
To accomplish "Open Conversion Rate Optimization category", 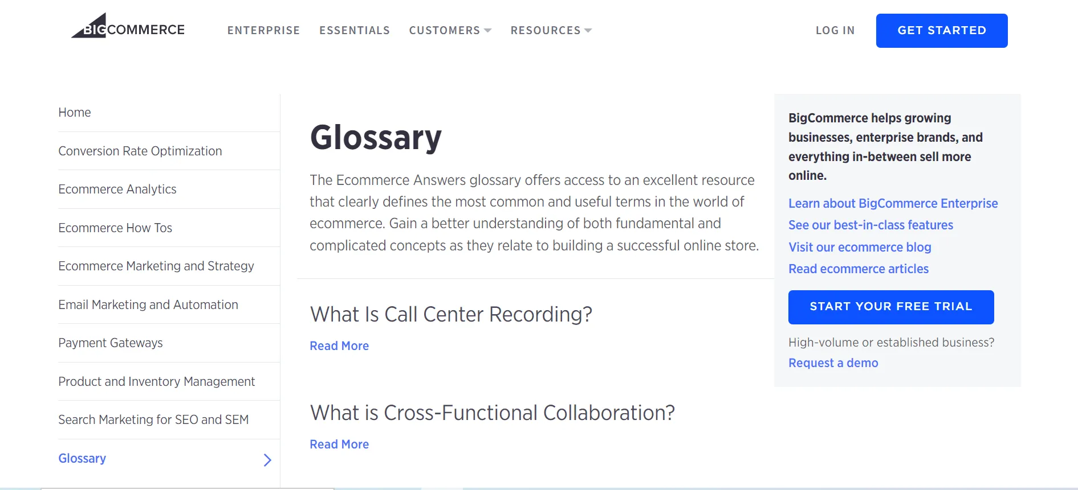I will (x=140, y=151).
